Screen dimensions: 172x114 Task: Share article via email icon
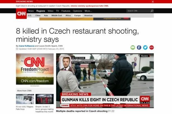[133, 48]
